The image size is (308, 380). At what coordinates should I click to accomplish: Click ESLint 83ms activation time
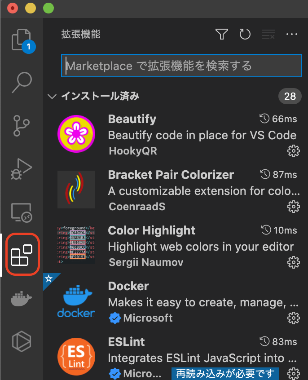pos(278,342)
